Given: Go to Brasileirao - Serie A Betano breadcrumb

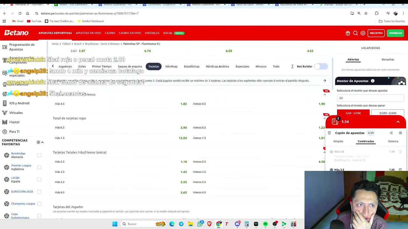Looking at the screenshot, I should (x=102, y=44).
